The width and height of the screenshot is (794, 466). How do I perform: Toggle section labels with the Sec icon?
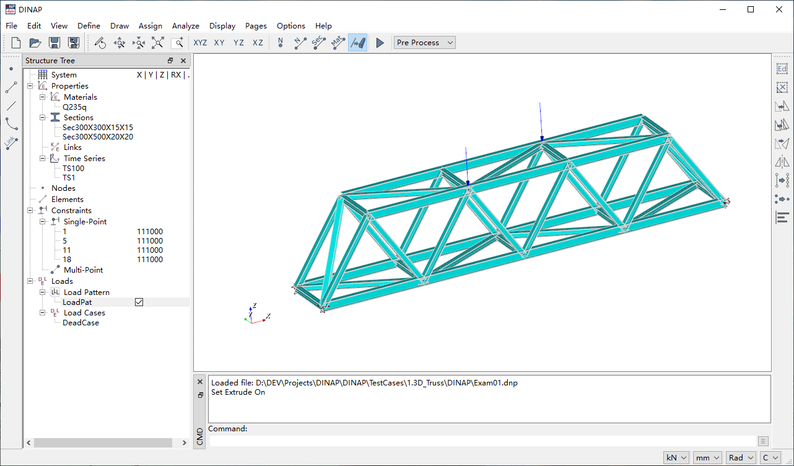pos(318,43)
